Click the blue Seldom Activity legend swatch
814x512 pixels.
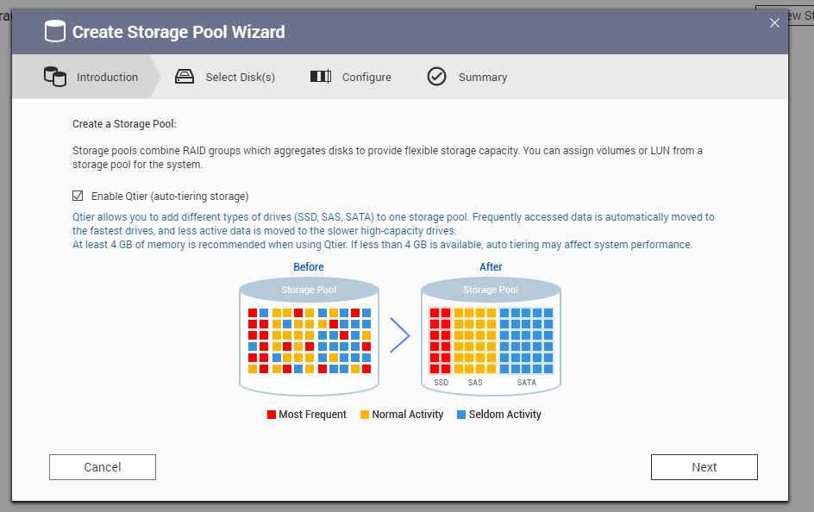click(x=461, y=415)
